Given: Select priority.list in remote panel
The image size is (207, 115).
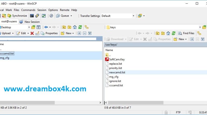Looking at the screenshot, I should (115, 68).
